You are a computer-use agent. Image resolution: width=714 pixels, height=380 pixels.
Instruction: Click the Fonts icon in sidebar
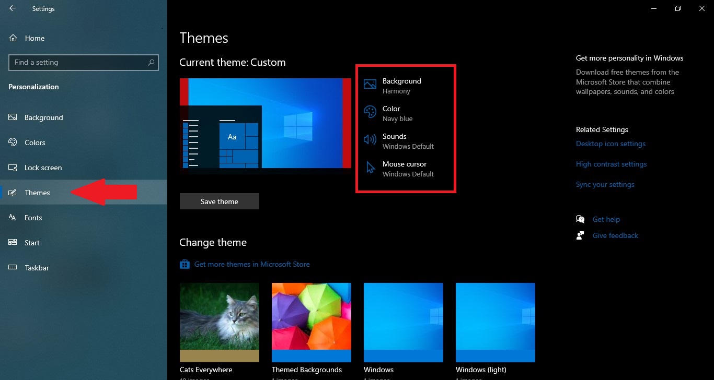tap(13, 218)
